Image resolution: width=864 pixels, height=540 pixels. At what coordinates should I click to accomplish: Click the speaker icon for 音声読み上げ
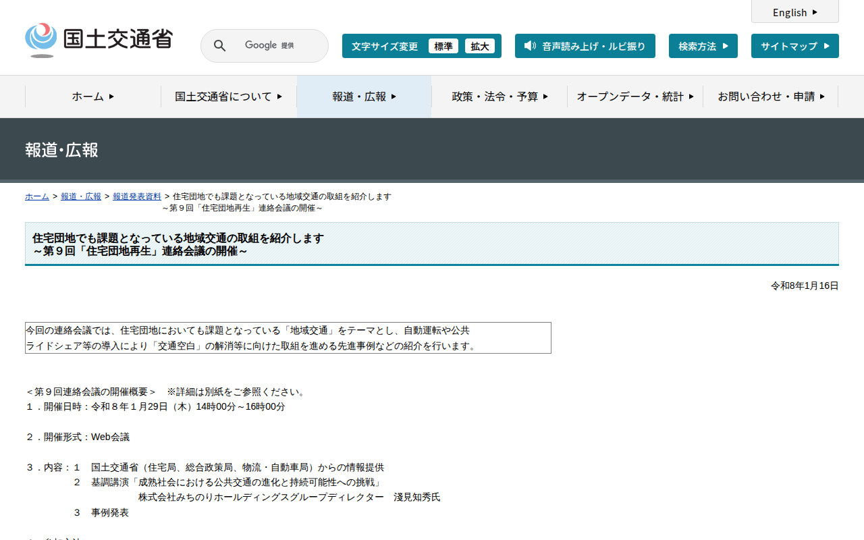[x=530, y=46]
